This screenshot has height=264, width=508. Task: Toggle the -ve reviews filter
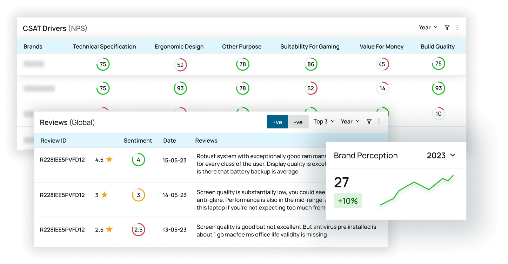pos(298,122)
